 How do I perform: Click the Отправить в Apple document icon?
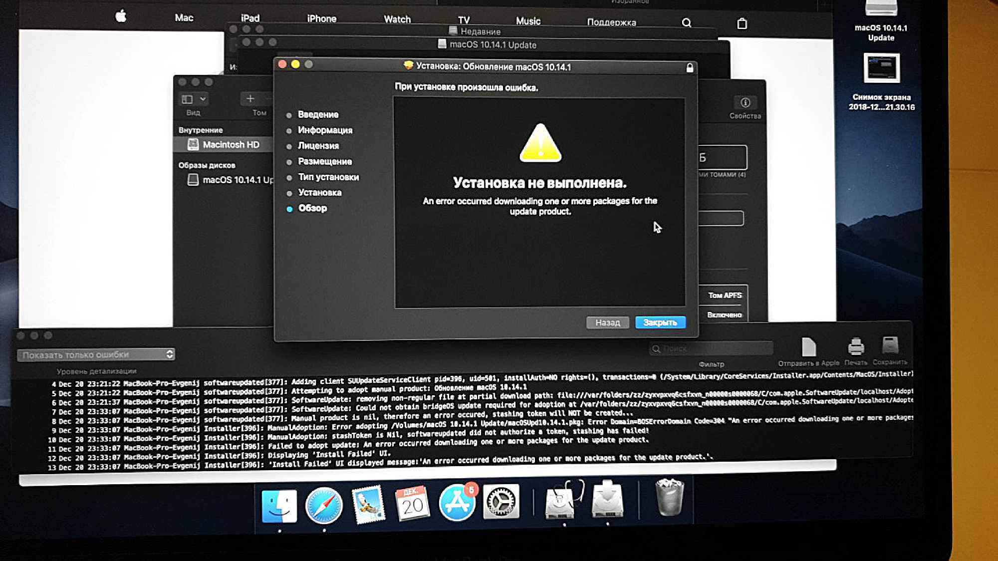coord(808,347)
